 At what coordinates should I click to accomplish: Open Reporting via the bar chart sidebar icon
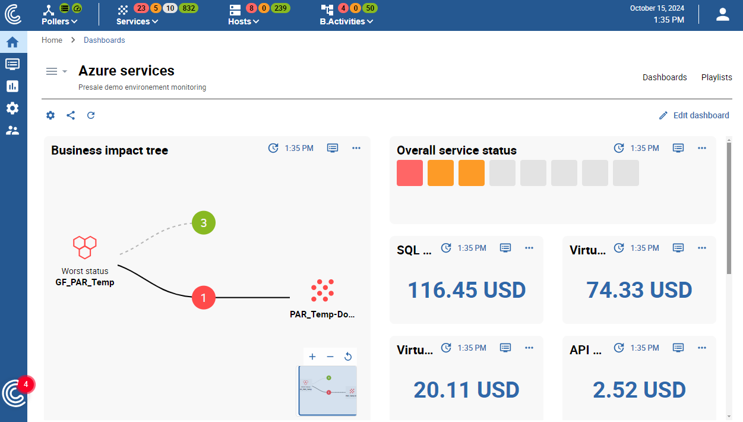(13, 86)
